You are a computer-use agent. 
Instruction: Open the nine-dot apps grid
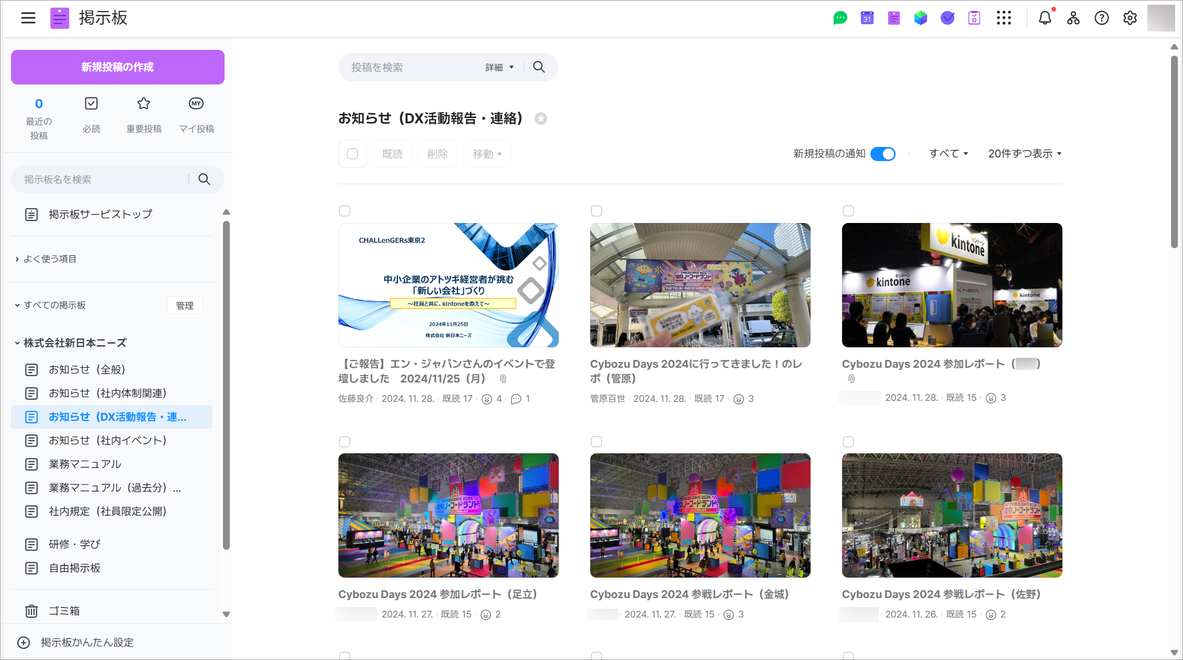[1004, 18]
